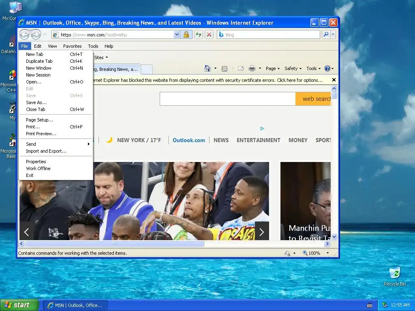
Task: Click the Forward navigation arrow button
Action: coord(36,34)
